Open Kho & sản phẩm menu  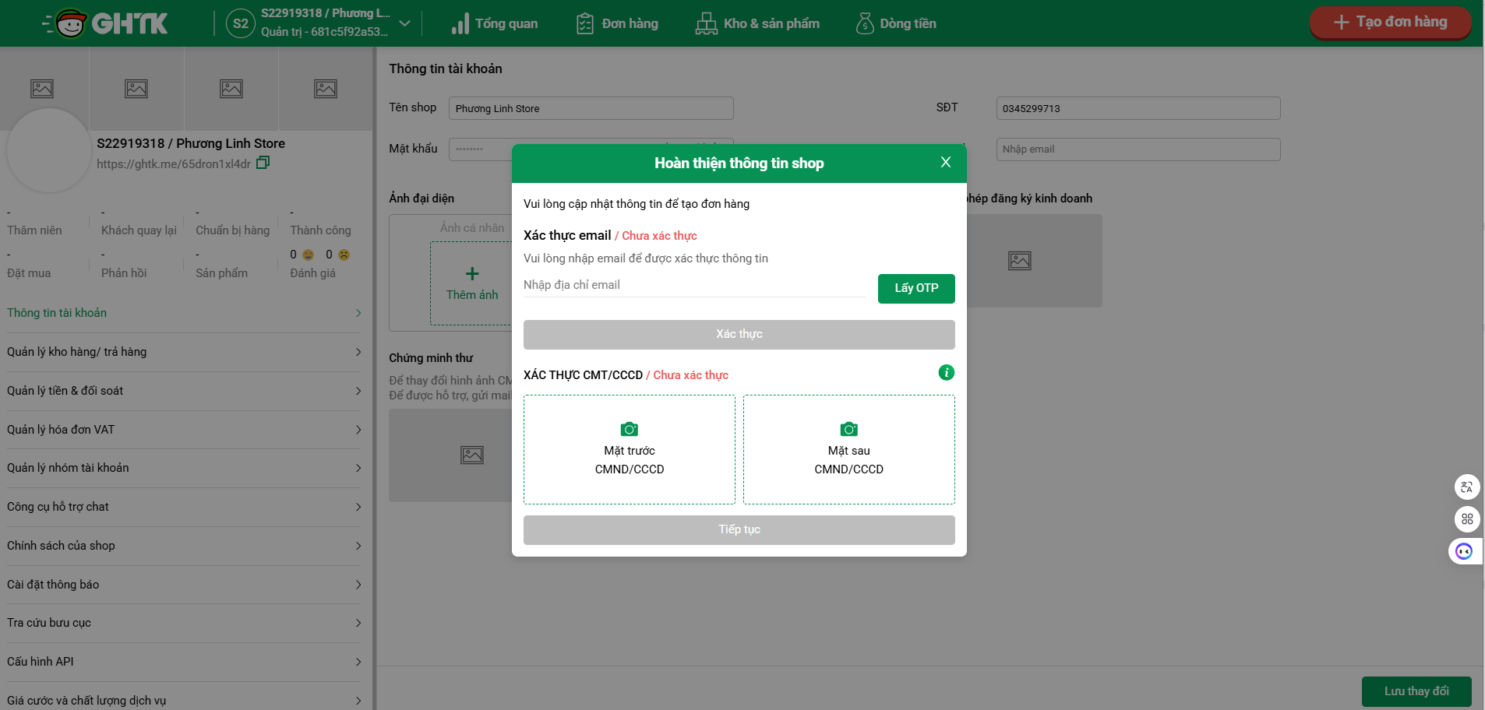[757, 23]
